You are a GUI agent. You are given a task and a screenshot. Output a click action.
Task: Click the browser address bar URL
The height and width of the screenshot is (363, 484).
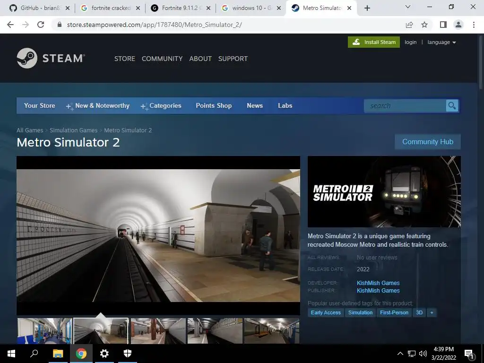click(x=155, y=25)
